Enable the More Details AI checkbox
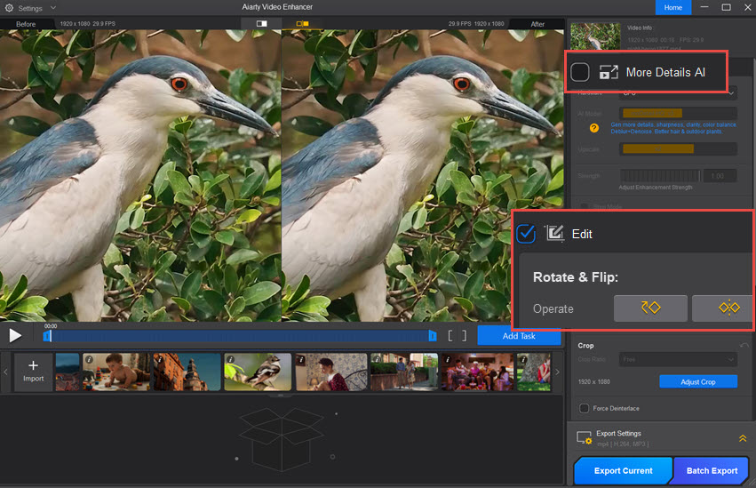The width and height of the screenshot is (756, 488). (x=579, y=72)
